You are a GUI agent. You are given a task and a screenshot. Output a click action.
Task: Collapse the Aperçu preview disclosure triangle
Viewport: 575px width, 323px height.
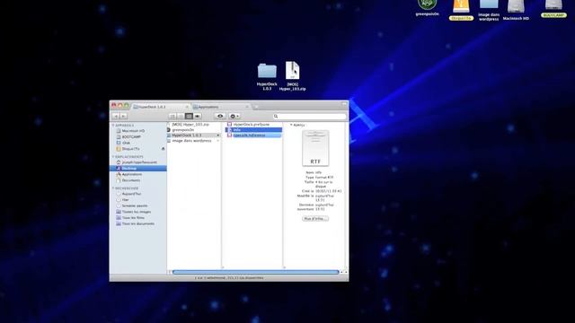[291, 125]
